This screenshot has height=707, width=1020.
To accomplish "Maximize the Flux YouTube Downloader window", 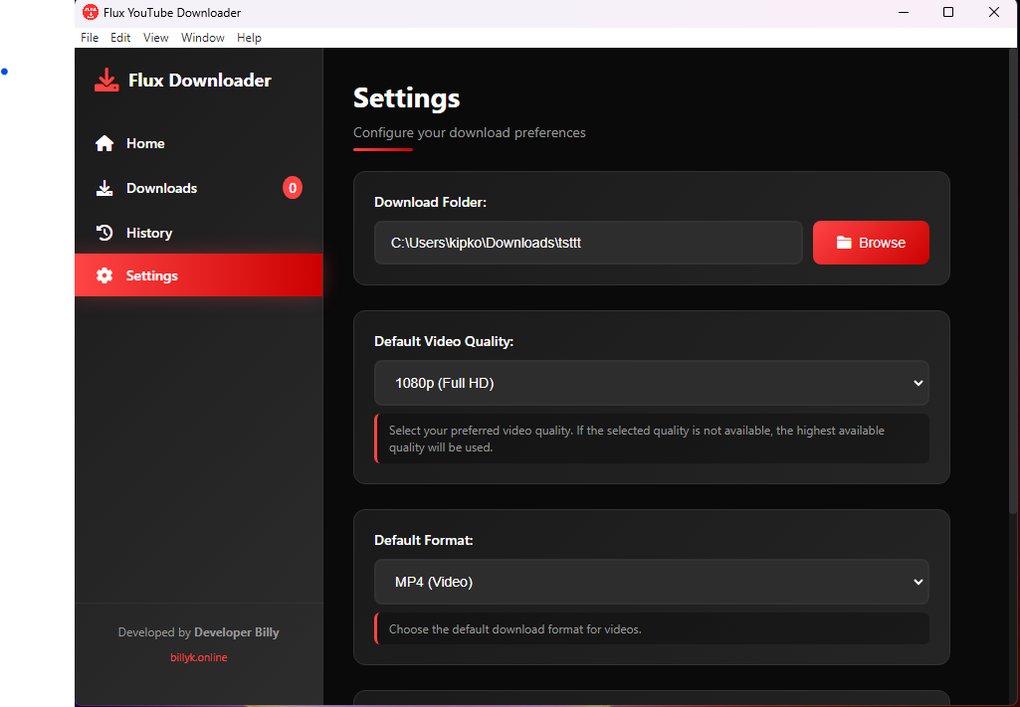I will click(x=948, y=12).
